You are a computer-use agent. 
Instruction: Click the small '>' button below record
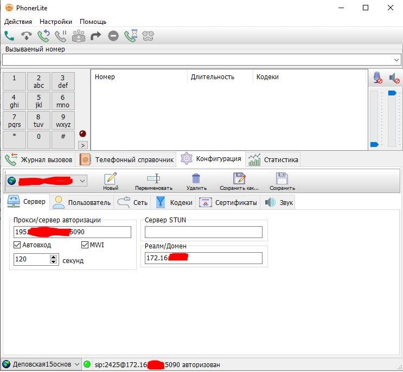(x=83, y=145)
